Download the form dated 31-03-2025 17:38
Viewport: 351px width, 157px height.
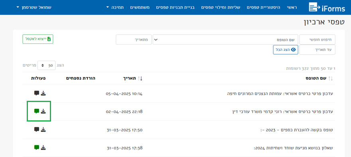click(x=43, y=147)
